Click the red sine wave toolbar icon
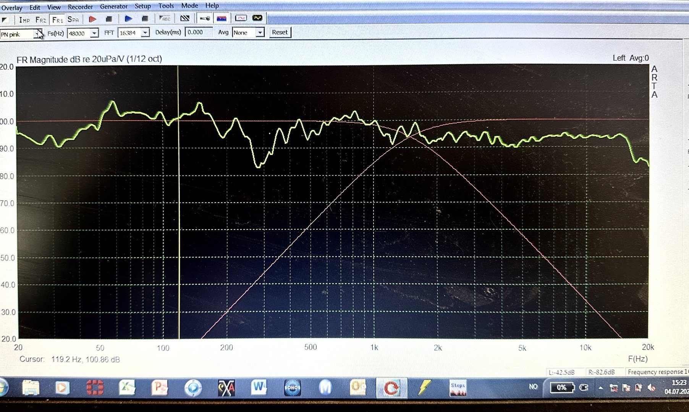 (x=241, y=18)
